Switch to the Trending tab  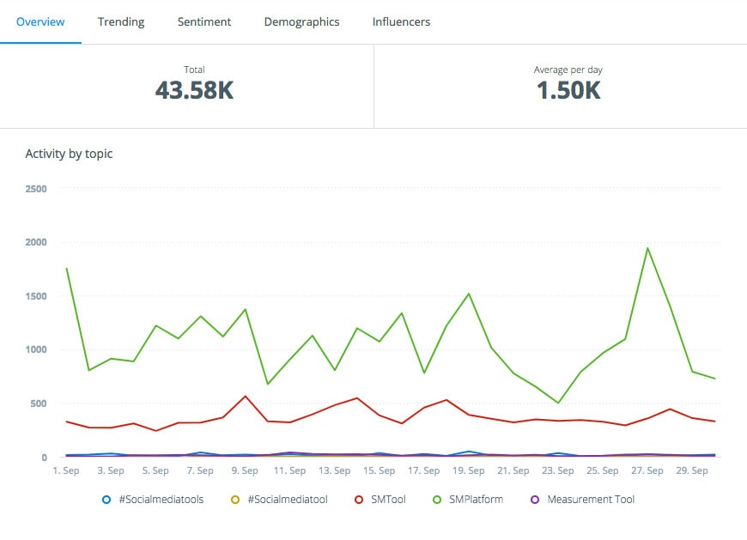coord(121,21)
